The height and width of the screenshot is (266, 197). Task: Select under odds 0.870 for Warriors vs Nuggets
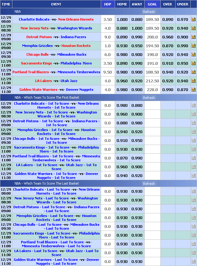[x=182, y=90]
